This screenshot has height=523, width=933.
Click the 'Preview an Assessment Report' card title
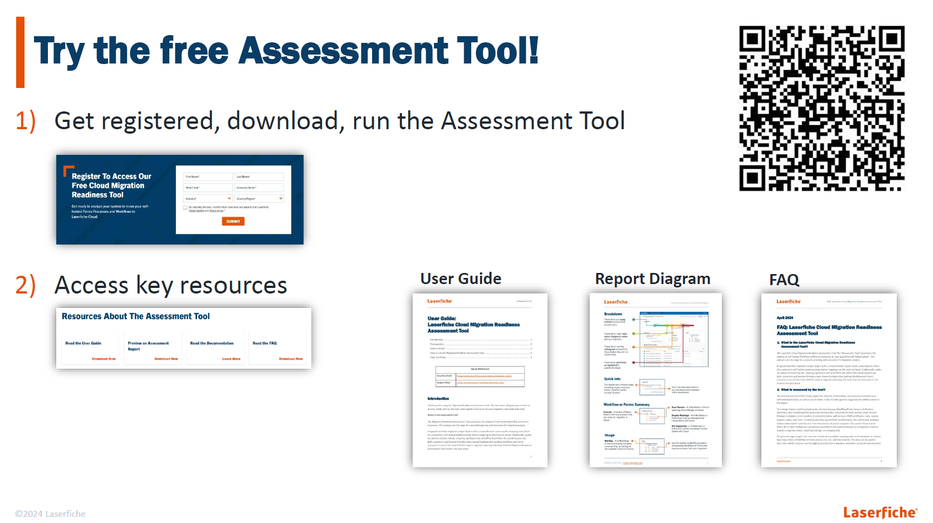[x=148, y=346]
